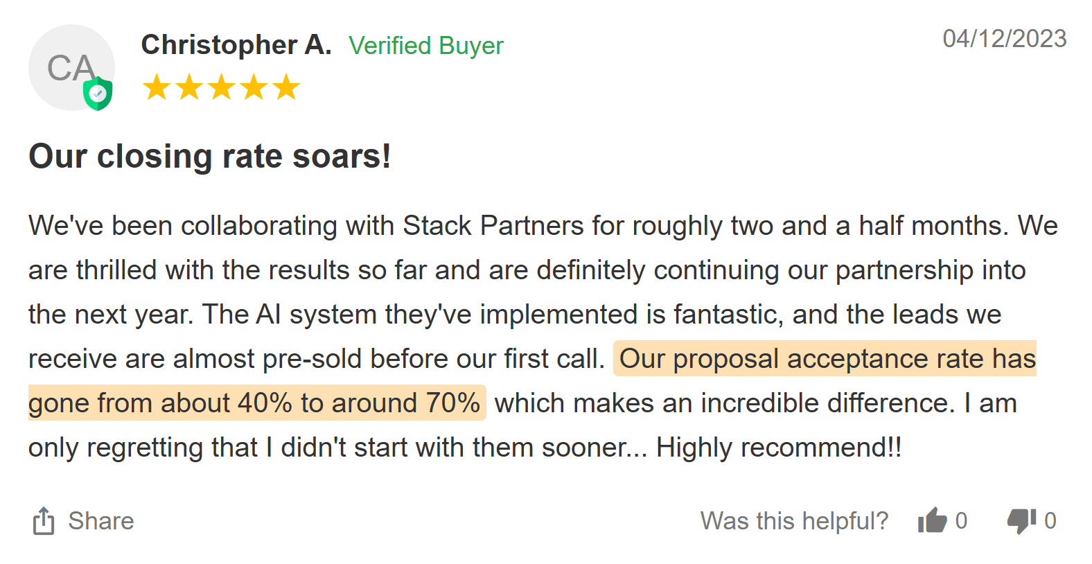Upvote the review as helpful

click(932, 520)
